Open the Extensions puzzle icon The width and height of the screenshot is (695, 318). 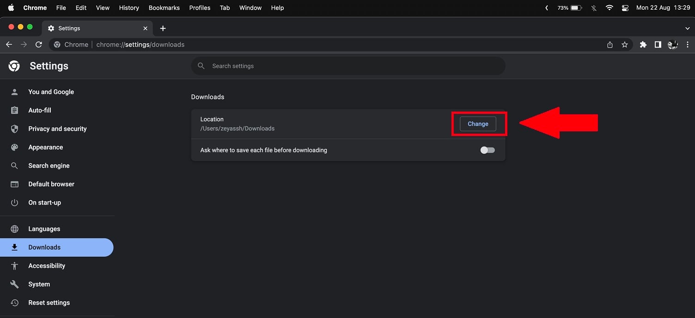point(643,45)
